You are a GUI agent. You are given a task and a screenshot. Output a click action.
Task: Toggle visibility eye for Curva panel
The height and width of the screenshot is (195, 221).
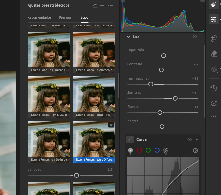click(x=190, y=139)
